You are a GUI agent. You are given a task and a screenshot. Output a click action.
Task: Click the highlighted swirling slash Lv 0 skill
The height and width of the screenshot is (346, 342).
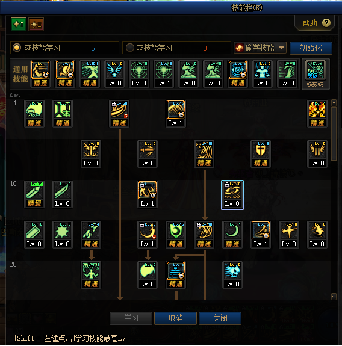[x=232, y=194]
